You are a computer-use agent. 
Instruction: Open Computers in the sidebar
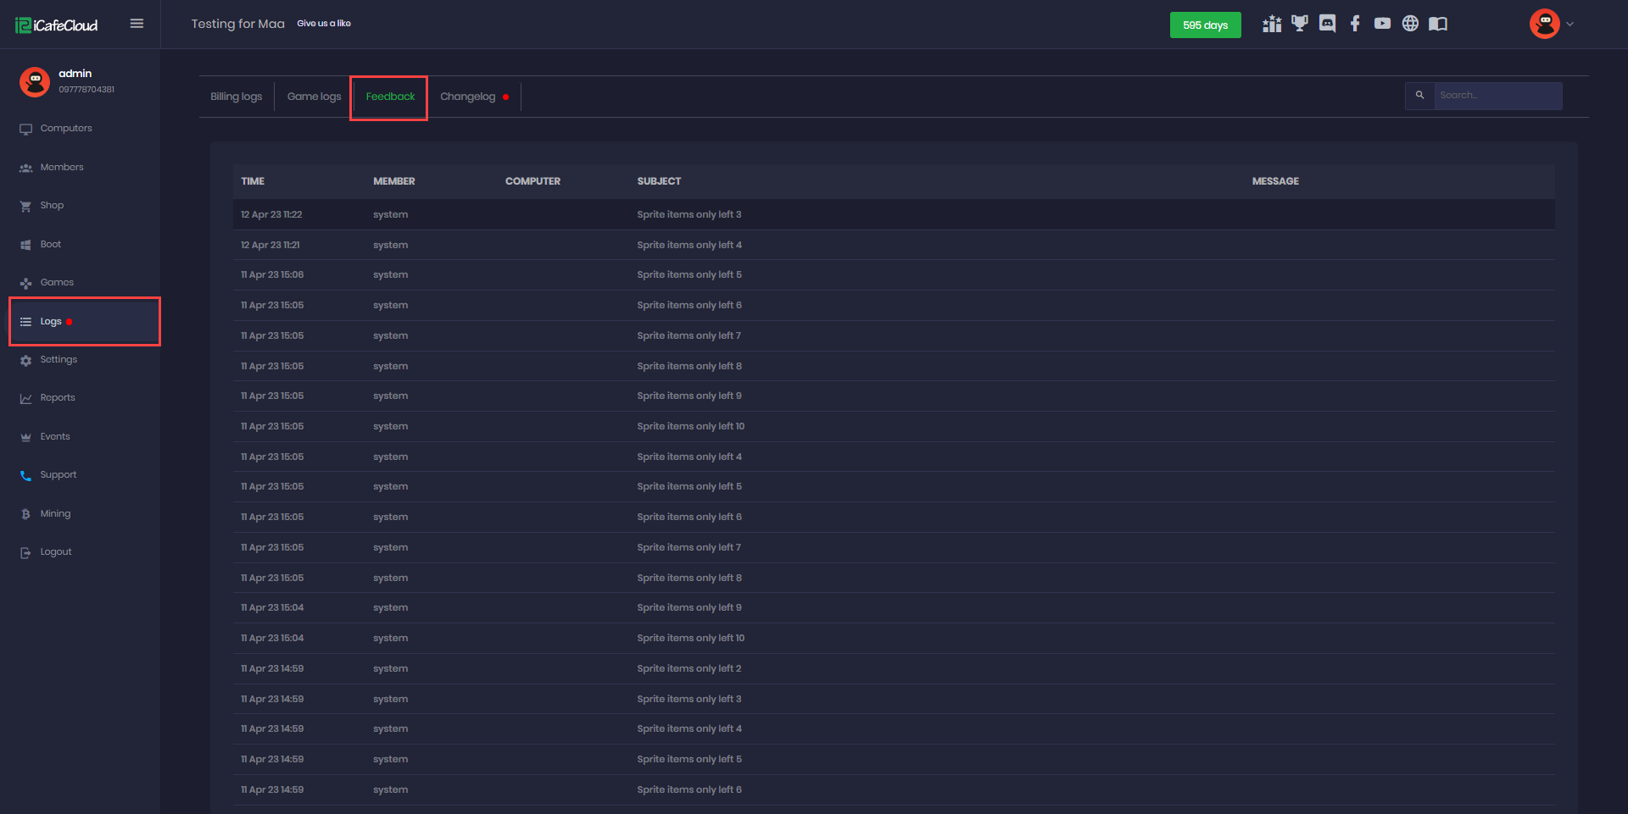click(66, 129)
